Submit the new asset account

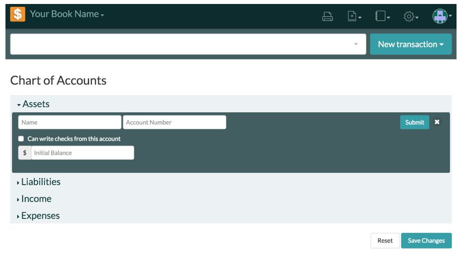coord(414,122)
